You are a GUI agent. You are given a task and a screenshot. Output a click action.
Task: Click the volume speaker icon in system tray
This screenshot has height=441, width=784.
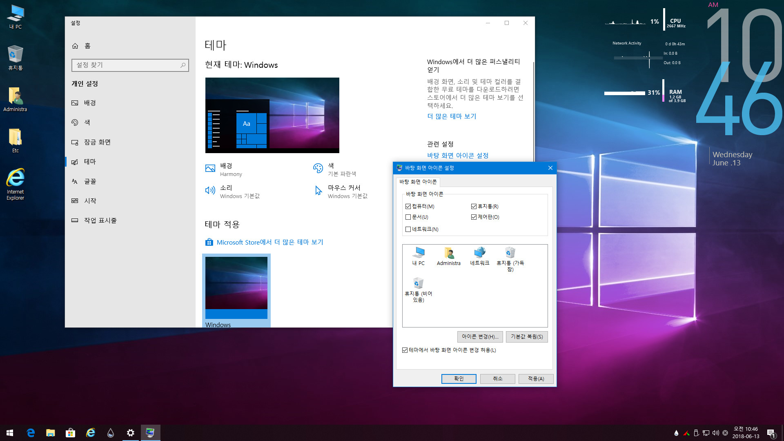716,433
